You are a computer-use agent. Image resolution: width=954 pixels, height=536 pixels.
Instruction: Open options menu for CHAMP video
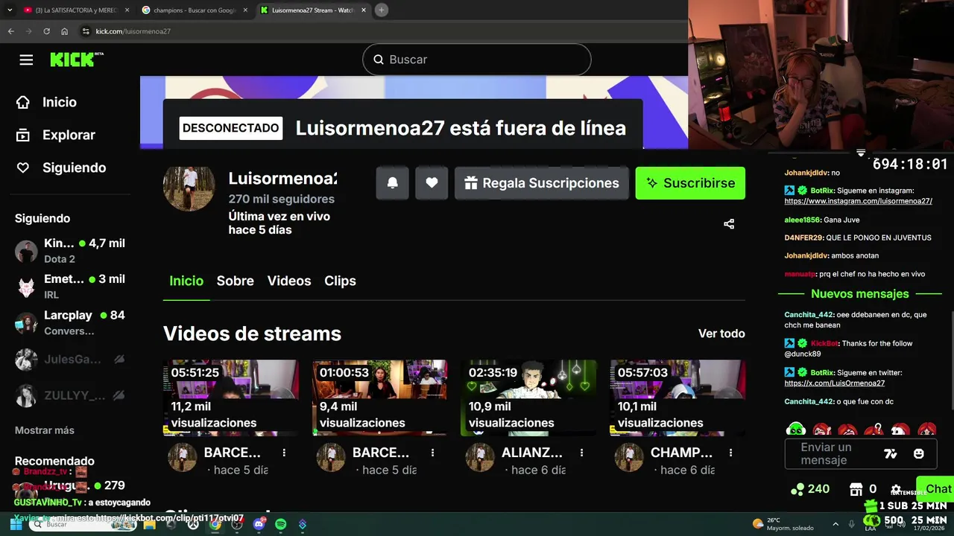(730, 453)
